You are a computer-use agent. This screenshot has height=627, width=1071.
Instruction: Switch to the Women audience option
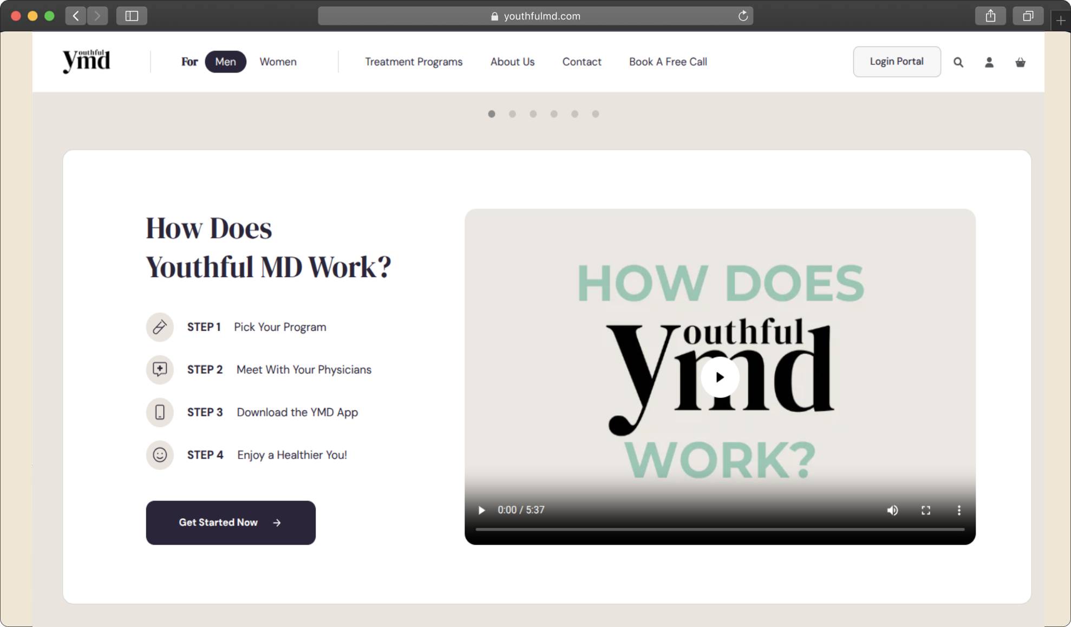tap(278, 62)
